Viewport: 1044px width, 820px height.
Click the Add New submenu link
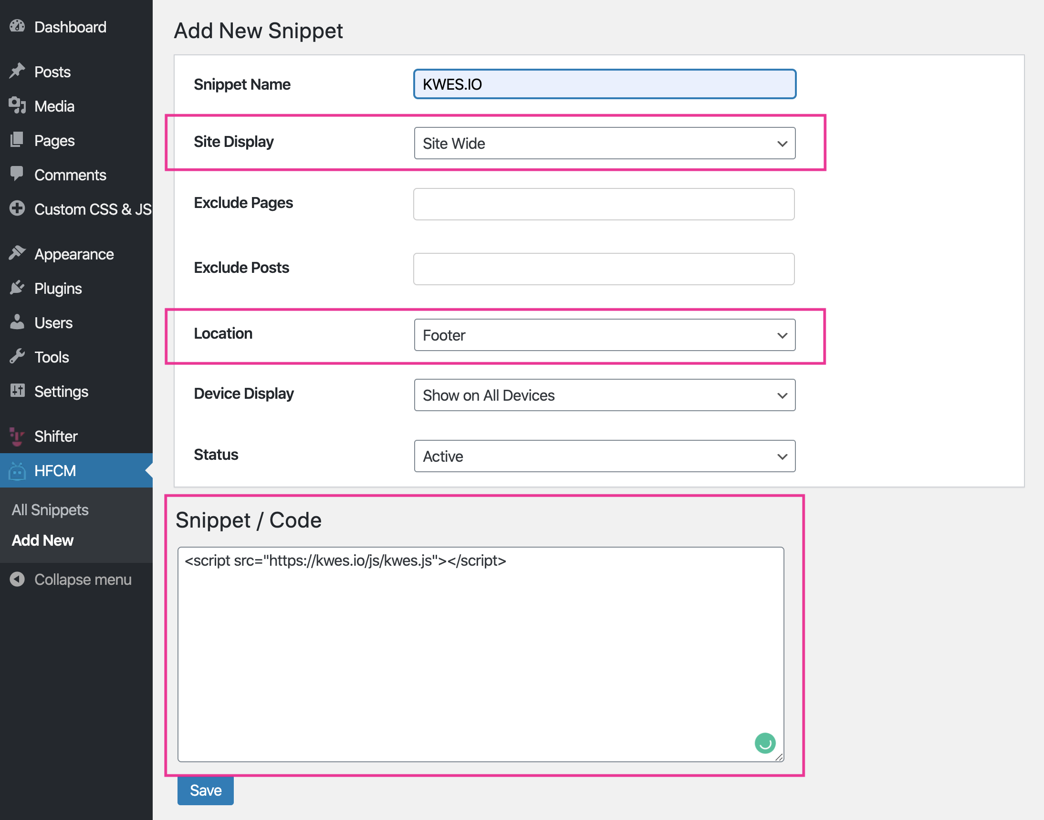pos(42,540)
